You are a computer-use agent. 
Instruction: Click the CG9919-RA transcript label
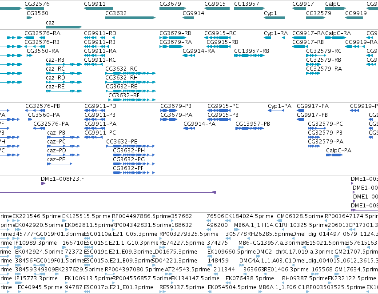pos(361,42)
